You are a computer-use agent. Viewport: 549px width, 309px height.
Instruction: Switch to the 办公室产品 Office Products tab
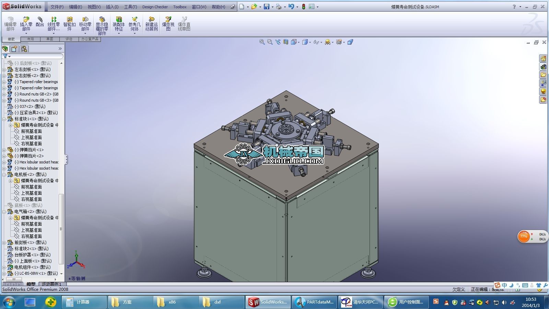tap(90, 39)
